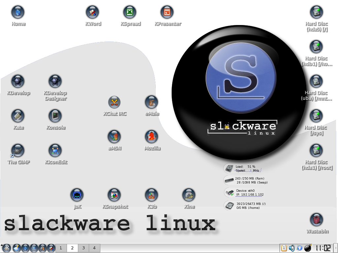Open the Konsole terminal icon
338x253 pixels.
[55, 116]
